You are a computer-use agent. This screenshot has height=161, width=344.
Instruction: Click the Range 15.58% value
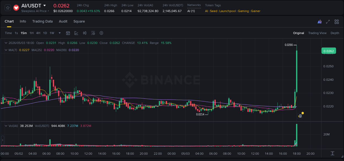click(x=166, y=43)
